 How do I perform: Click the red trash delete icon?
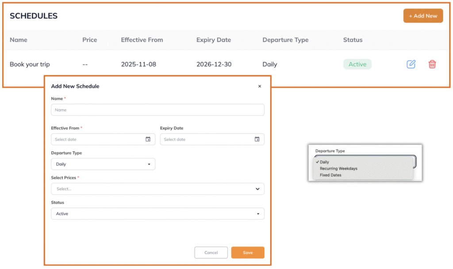[x=432, y=64]
